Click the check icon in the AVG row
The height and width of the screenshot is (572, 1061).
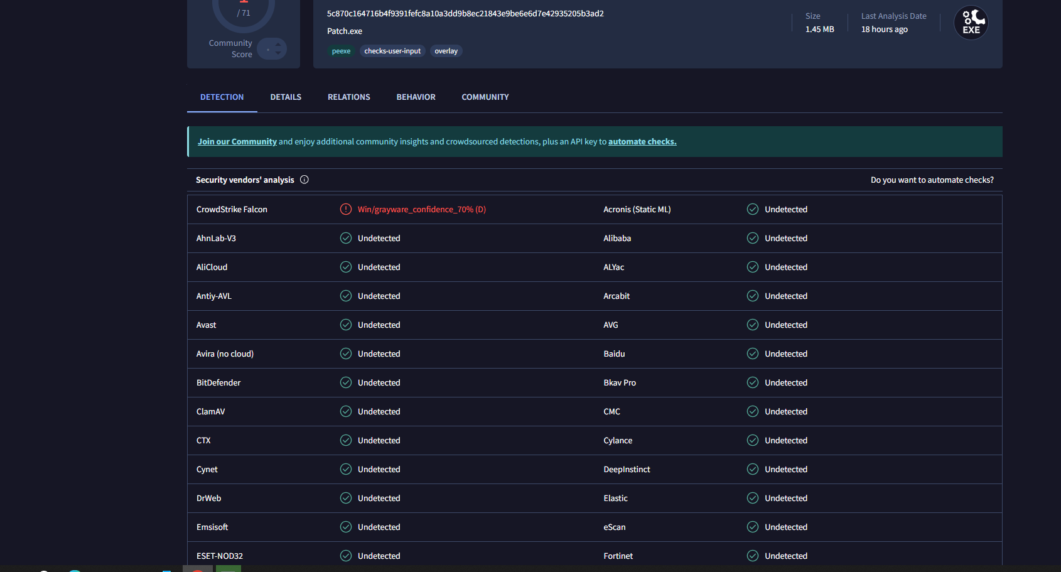pos(753,325)
